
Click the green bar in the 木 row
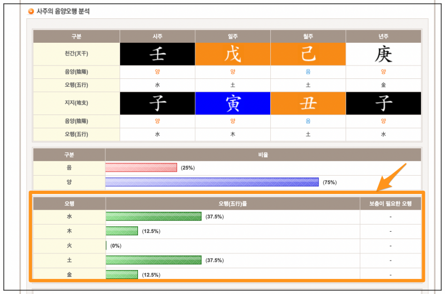(122, 231)
